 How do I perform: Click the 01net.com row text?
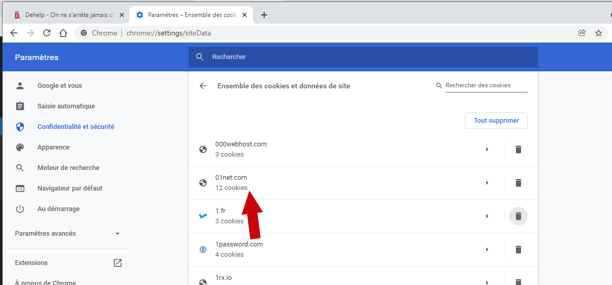click(x=231, y=177)
